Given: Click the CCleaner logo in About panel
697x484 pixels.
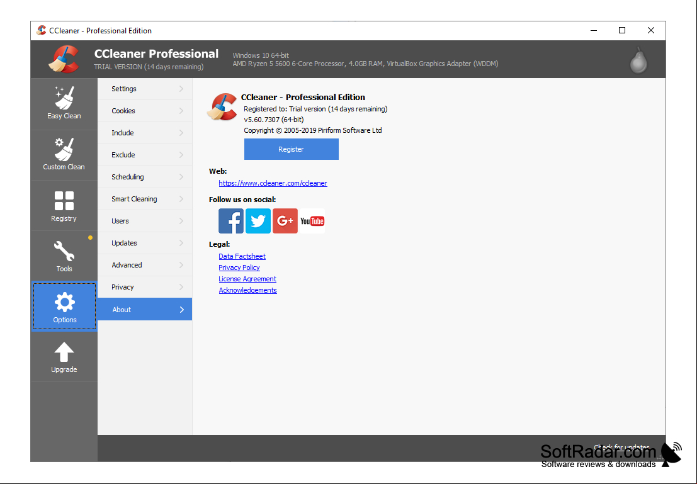Looking at the screenshot, I should (222, 106).
